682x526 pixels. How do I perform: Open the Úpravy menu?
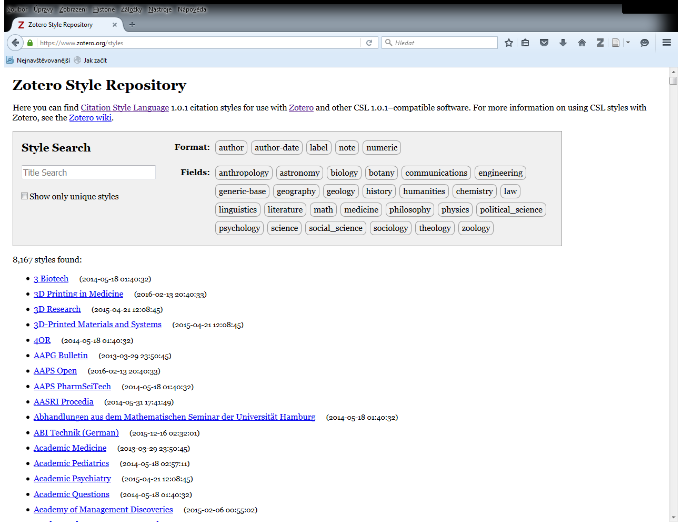point(43,9)
